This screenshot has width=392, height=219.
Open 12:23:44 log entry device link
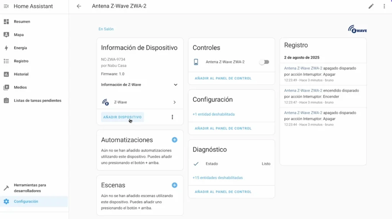point(303,113)
